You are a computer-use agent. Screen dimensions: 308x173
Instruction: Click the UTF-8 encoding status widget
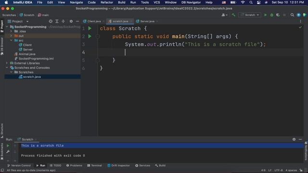[x=278, y=170]
